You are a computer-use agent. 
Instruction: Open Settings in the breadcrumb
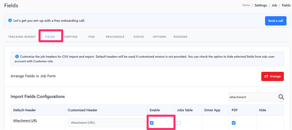pos(261,6)
